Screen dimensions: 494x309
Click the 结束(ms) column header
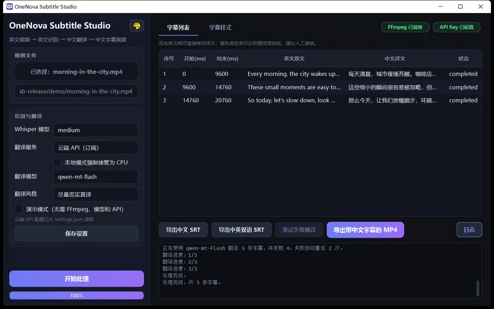pos(227,59)
